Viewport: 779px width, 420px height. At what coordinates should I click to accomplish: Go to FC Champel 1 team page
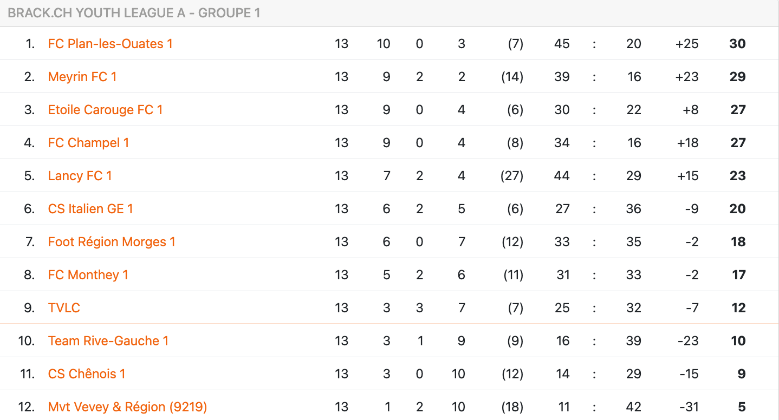tap(89, 143)
